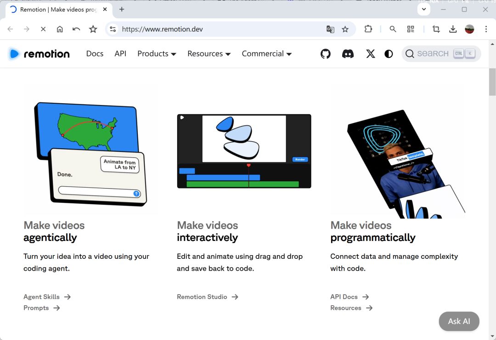This screenshot has width=496, height=340.
Task: Expand the Products dropdown menu
Action: (157, 54)
